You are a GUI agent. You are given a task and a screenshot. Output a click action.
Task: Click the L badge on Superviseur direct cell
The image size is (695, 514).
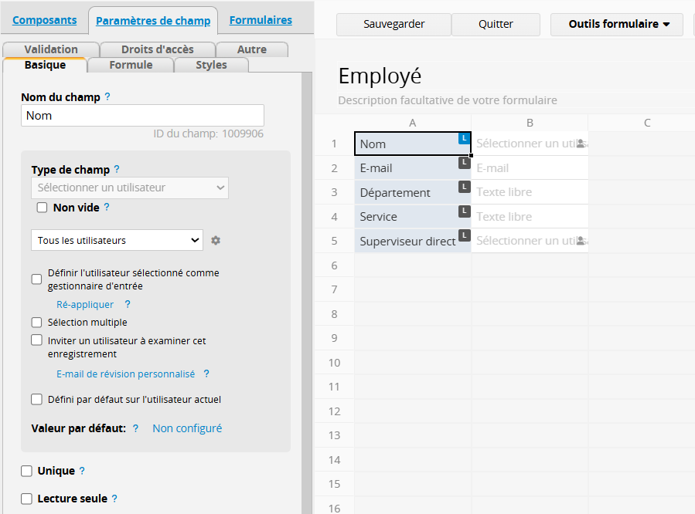pyautogui.click(x=464, y=235)
